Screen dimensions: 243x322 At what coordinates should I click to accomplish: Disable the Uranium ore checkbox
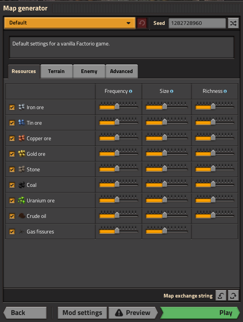point(12,201)
